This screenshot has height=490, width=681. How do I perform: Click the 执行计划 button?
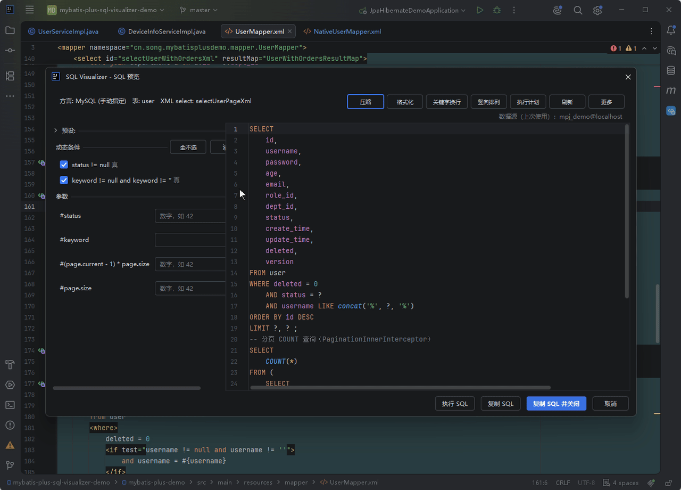pyautogui.click(x=528, y=102)
